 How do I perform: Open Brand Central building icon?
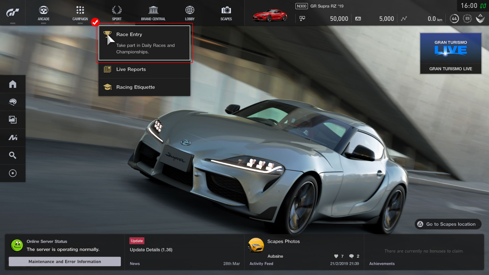coord(153,10)
